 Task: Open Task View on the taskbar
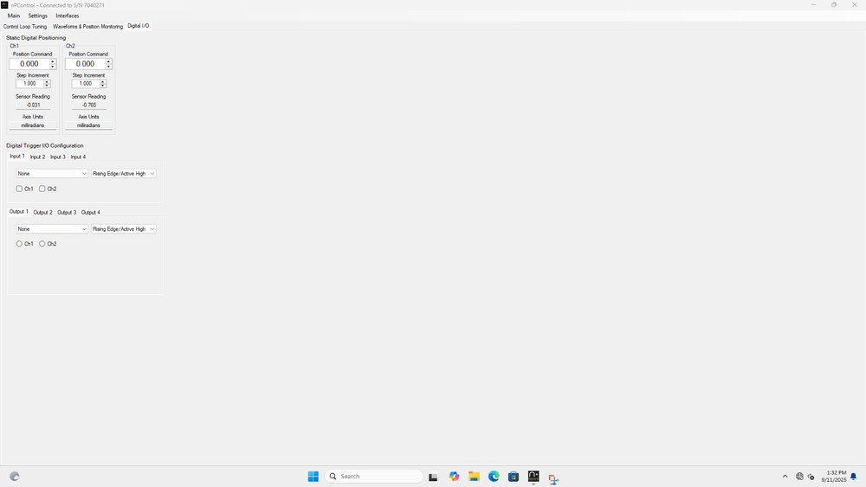tap(434, 477)
